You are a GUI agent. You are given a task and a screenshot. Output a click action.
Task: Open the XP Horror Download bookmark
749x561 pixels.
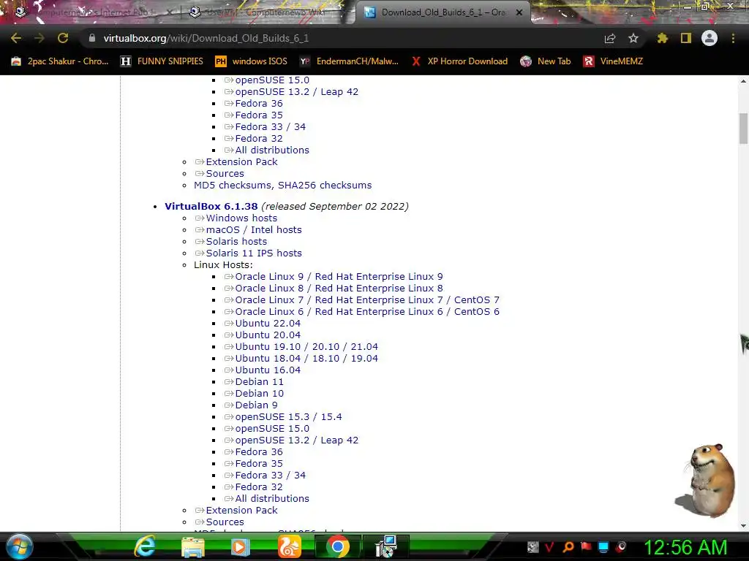tap(460, 61)
